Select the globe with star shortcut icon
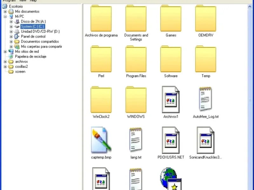This screenshot has width=254, height=190. coord(171,179)
